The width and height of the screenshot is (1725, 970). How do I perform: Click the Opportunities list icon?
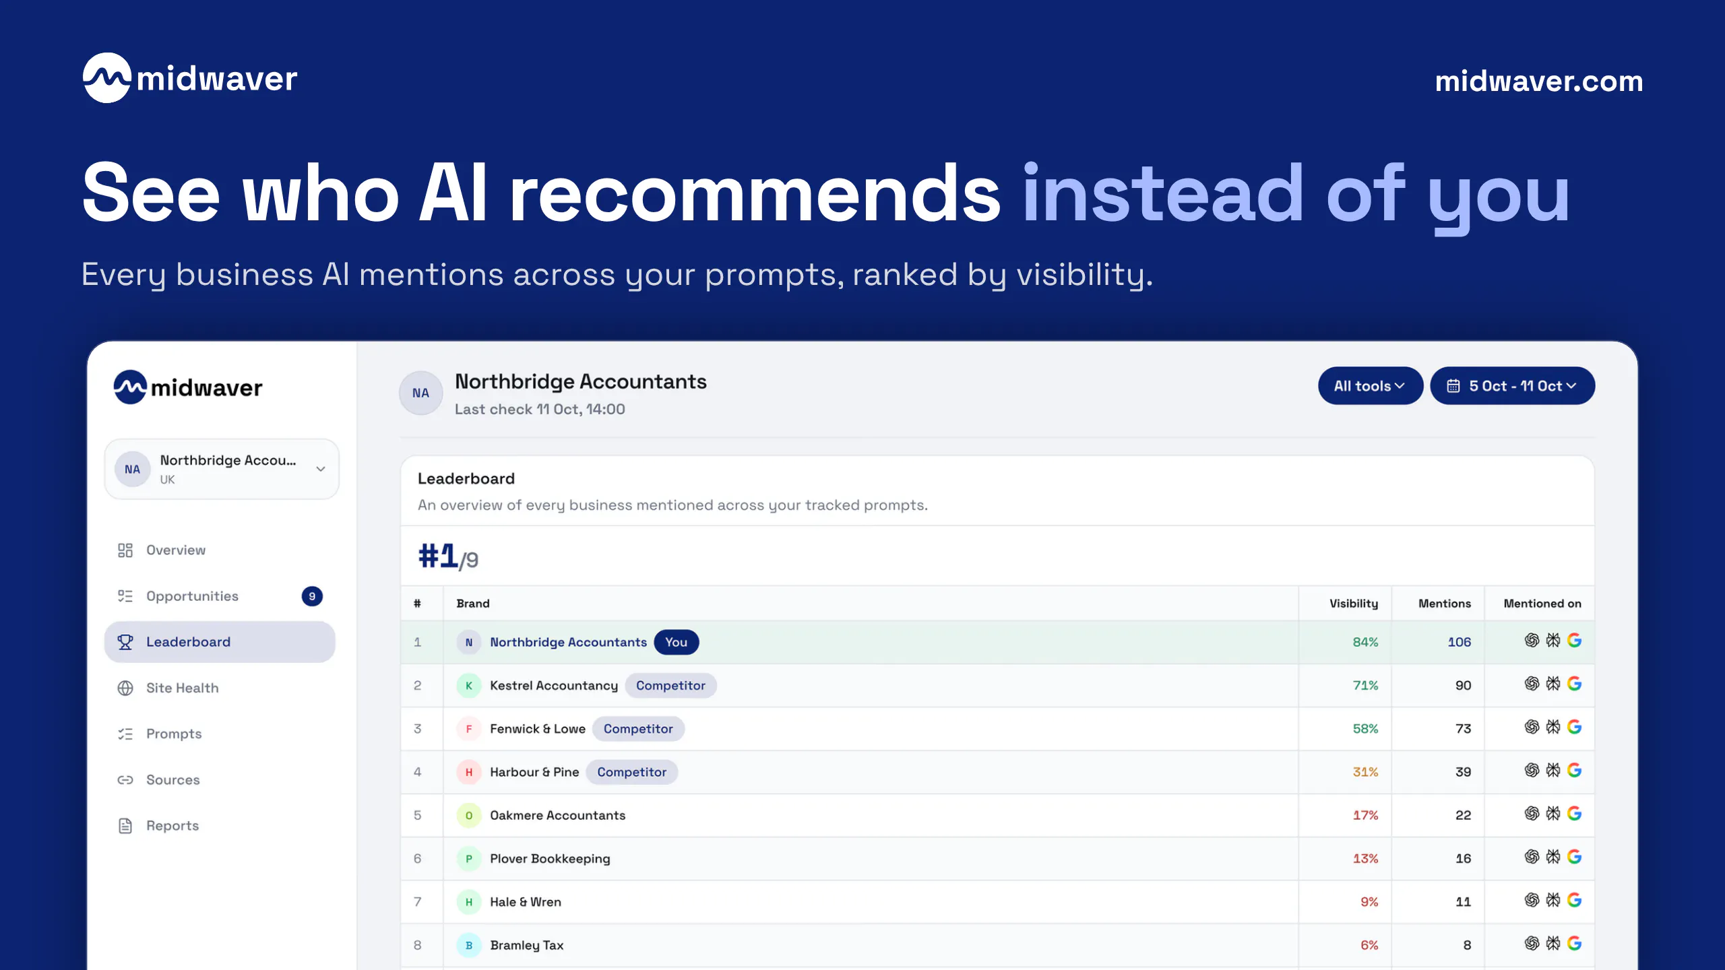125,596
